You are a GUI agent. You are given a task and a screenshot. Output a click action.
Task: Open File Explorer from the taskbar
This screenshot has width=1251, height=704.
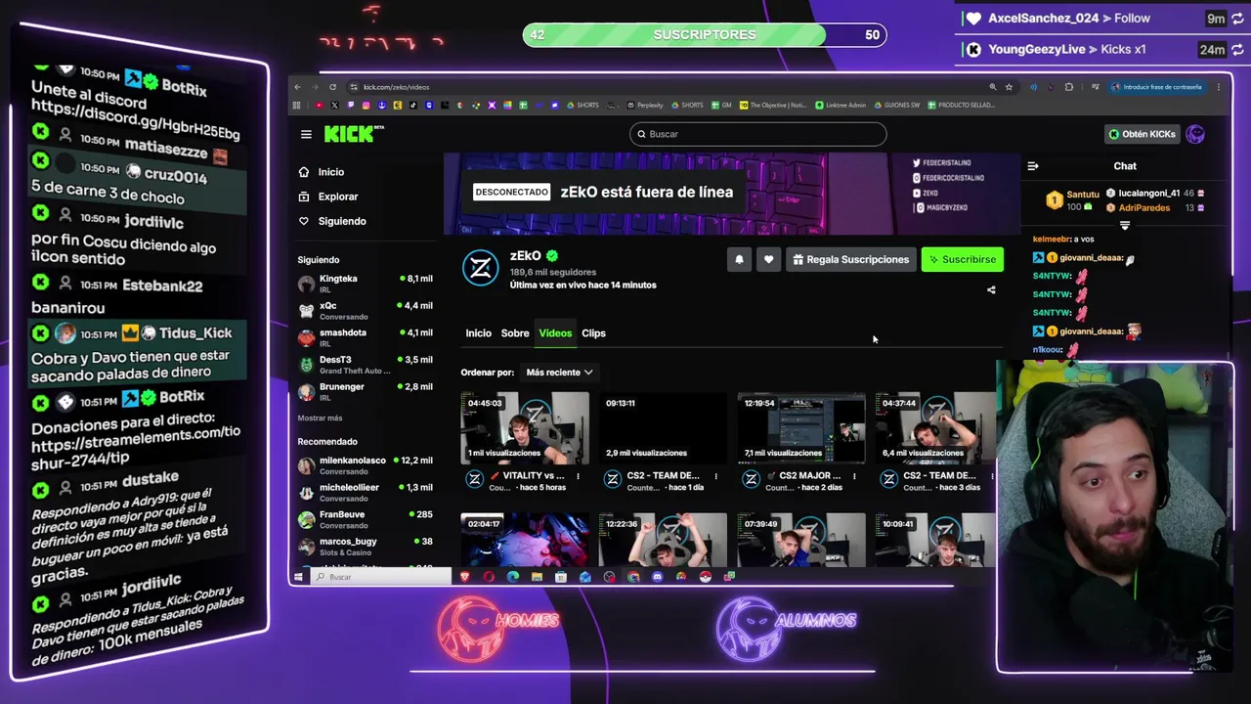(x=537, y=577)
